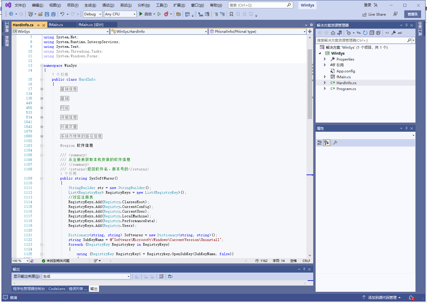Collapse all in Solution Explorer
Screen dimensions: 427x303
click(x=372, y=33)
